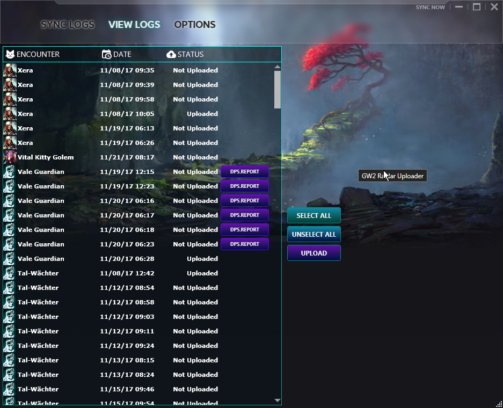Select the Xera icon for 11/08/17 09:58

click(x=10, y=99)
